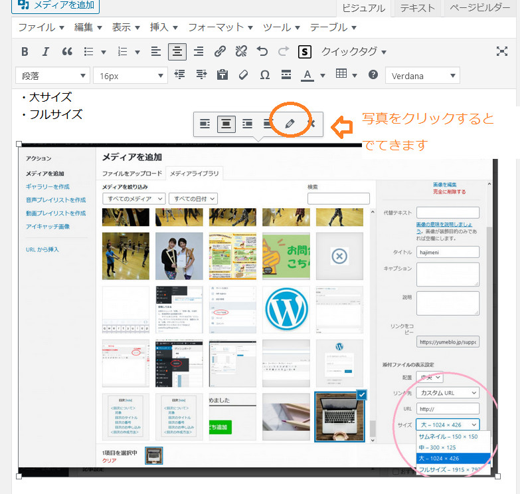Click the 大サイズ list text
This screenshot has width=520, height=494.
(50, 97)
